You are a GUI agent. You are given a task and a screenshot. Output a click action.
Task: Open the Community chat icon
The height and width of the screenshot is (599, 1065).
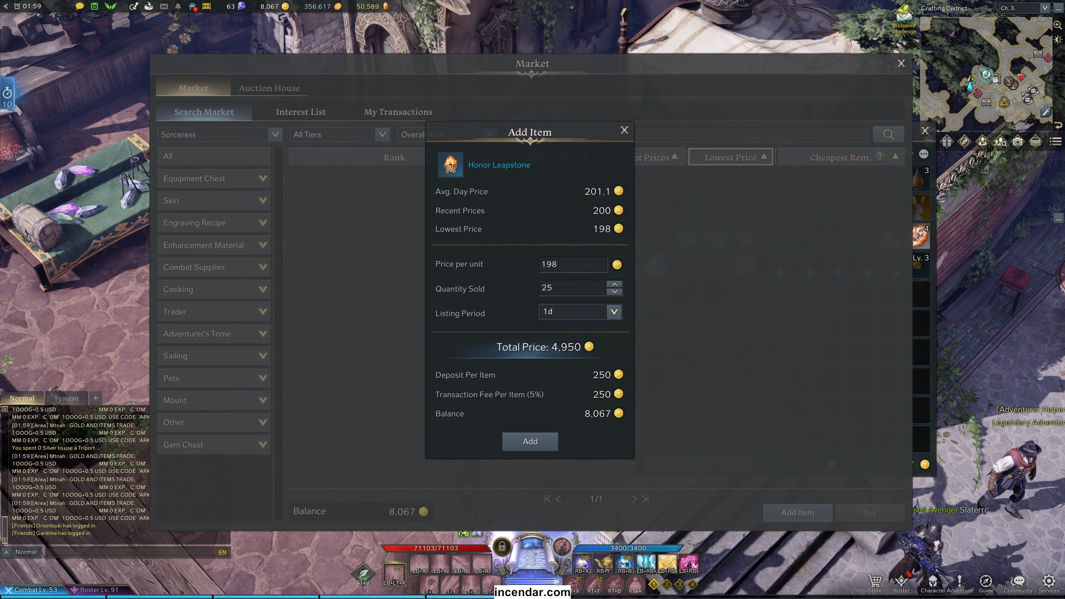[1018, 583]
